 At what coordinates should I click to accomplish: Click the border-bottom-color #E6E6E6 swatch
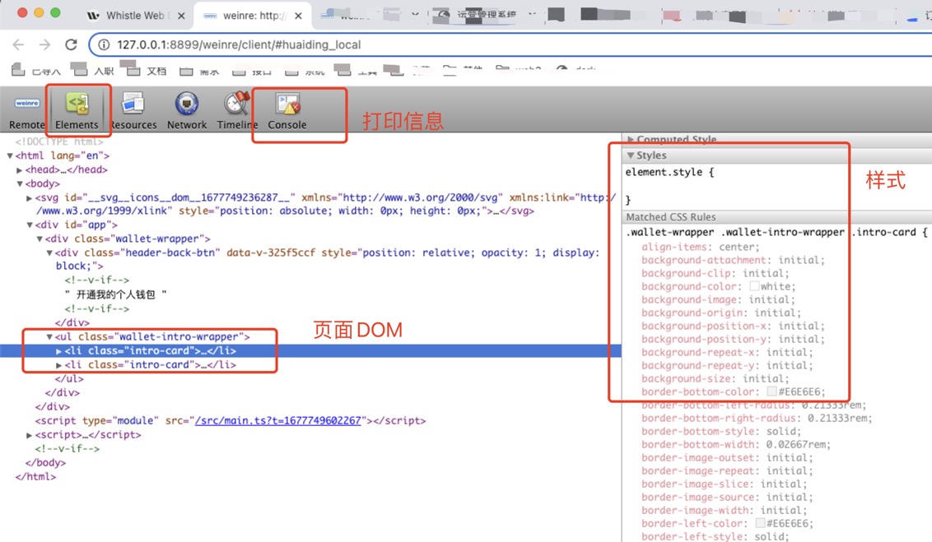click(771, 391)
